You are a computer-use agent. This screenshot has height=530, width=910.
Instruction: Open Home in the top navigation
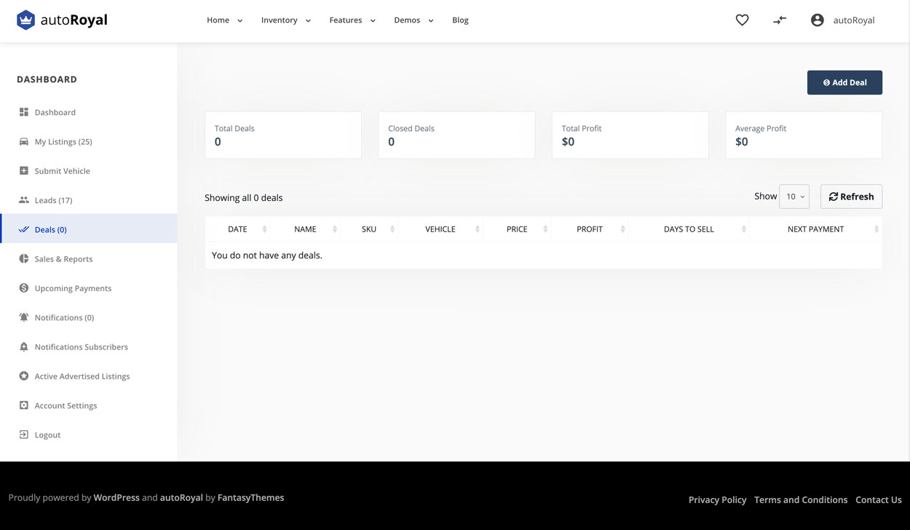pyautogui.click(x=218, y=20)
